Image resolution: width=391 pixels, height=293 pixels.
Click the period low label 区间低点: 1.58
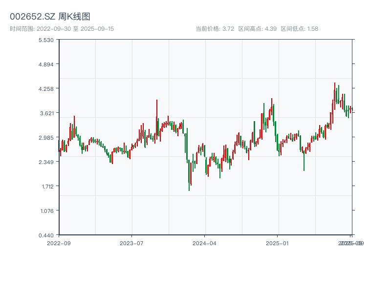299,29
